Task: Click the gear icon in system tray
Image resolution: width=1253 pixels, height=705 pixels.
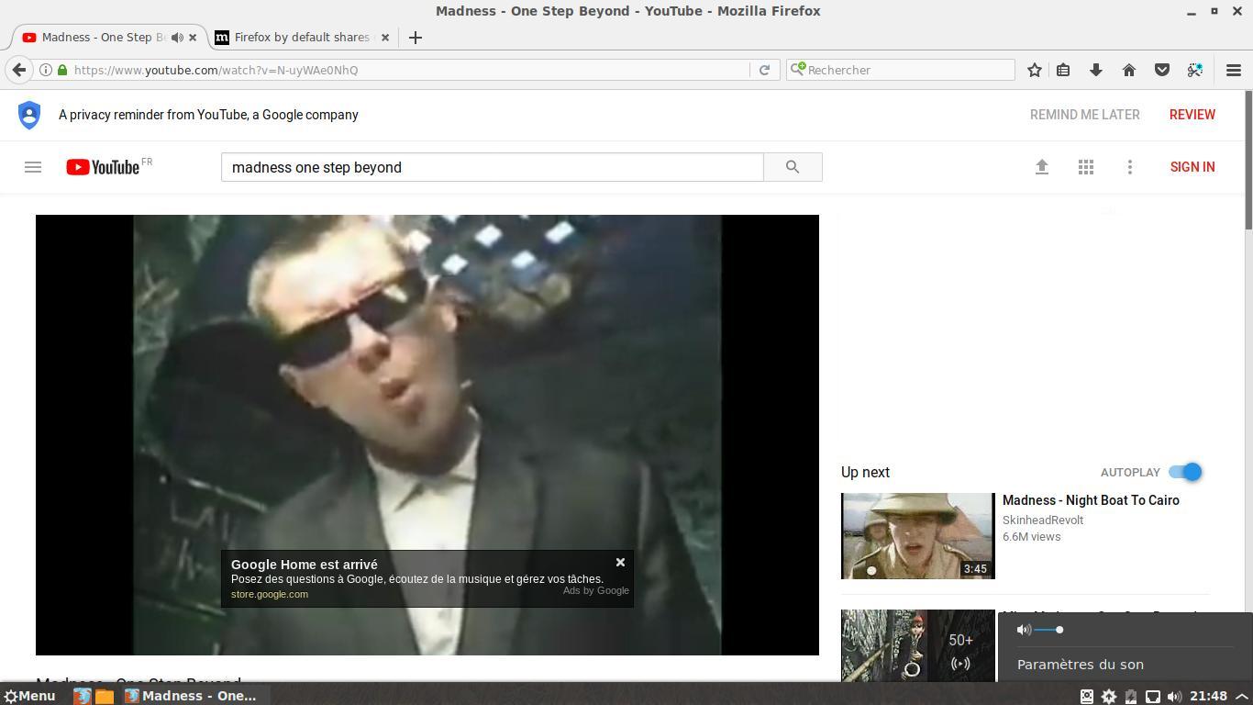Action: point(1109,696)
